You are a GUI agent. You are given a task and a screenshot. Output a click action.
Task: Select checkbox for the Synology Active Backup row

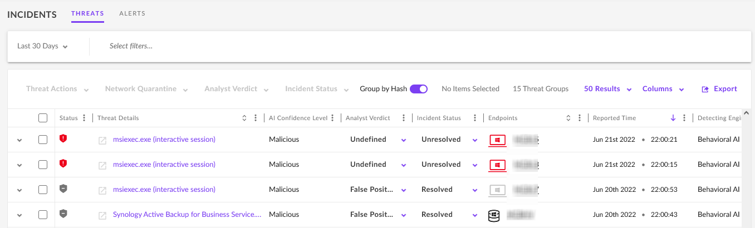(43, 215)
